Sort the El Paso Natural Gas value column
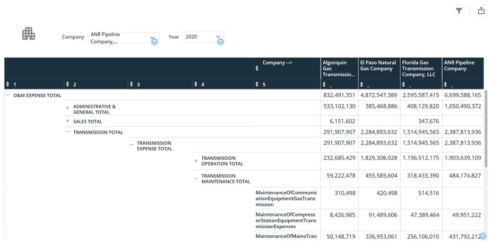The height and width of the screenshot is (242, 492). coord(362,85)
